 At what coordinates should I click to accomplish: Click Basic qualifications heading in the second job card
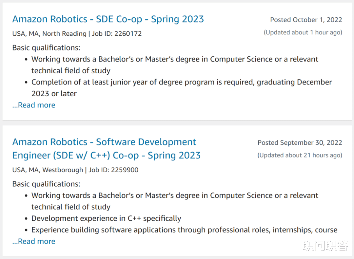tap(46, 184)
